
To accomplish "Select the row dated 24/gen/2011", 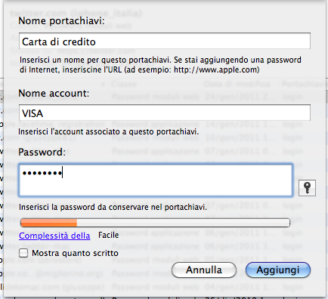I will [164, 97].
